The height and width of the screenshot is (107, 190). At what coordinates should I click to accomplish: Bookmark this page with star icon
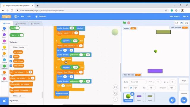click(x=166, y=11)
